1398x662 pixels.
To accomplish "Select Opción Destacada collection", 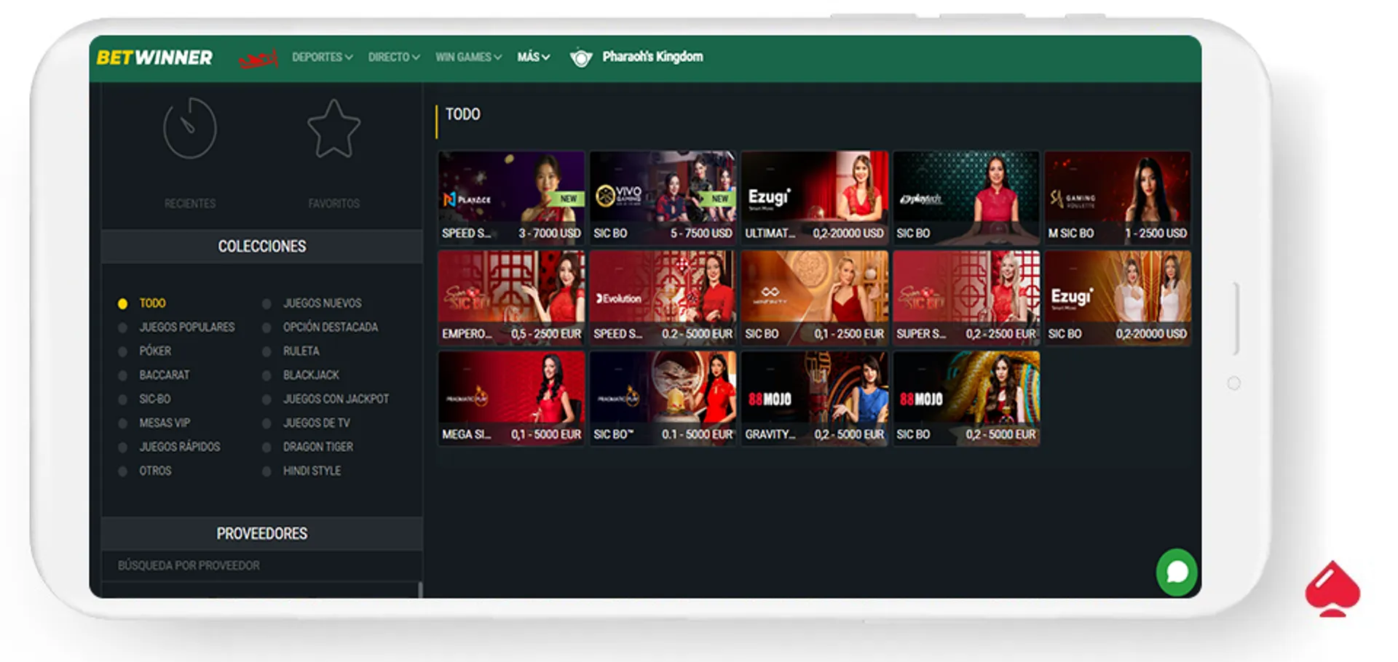I will [x=331, y=327].
